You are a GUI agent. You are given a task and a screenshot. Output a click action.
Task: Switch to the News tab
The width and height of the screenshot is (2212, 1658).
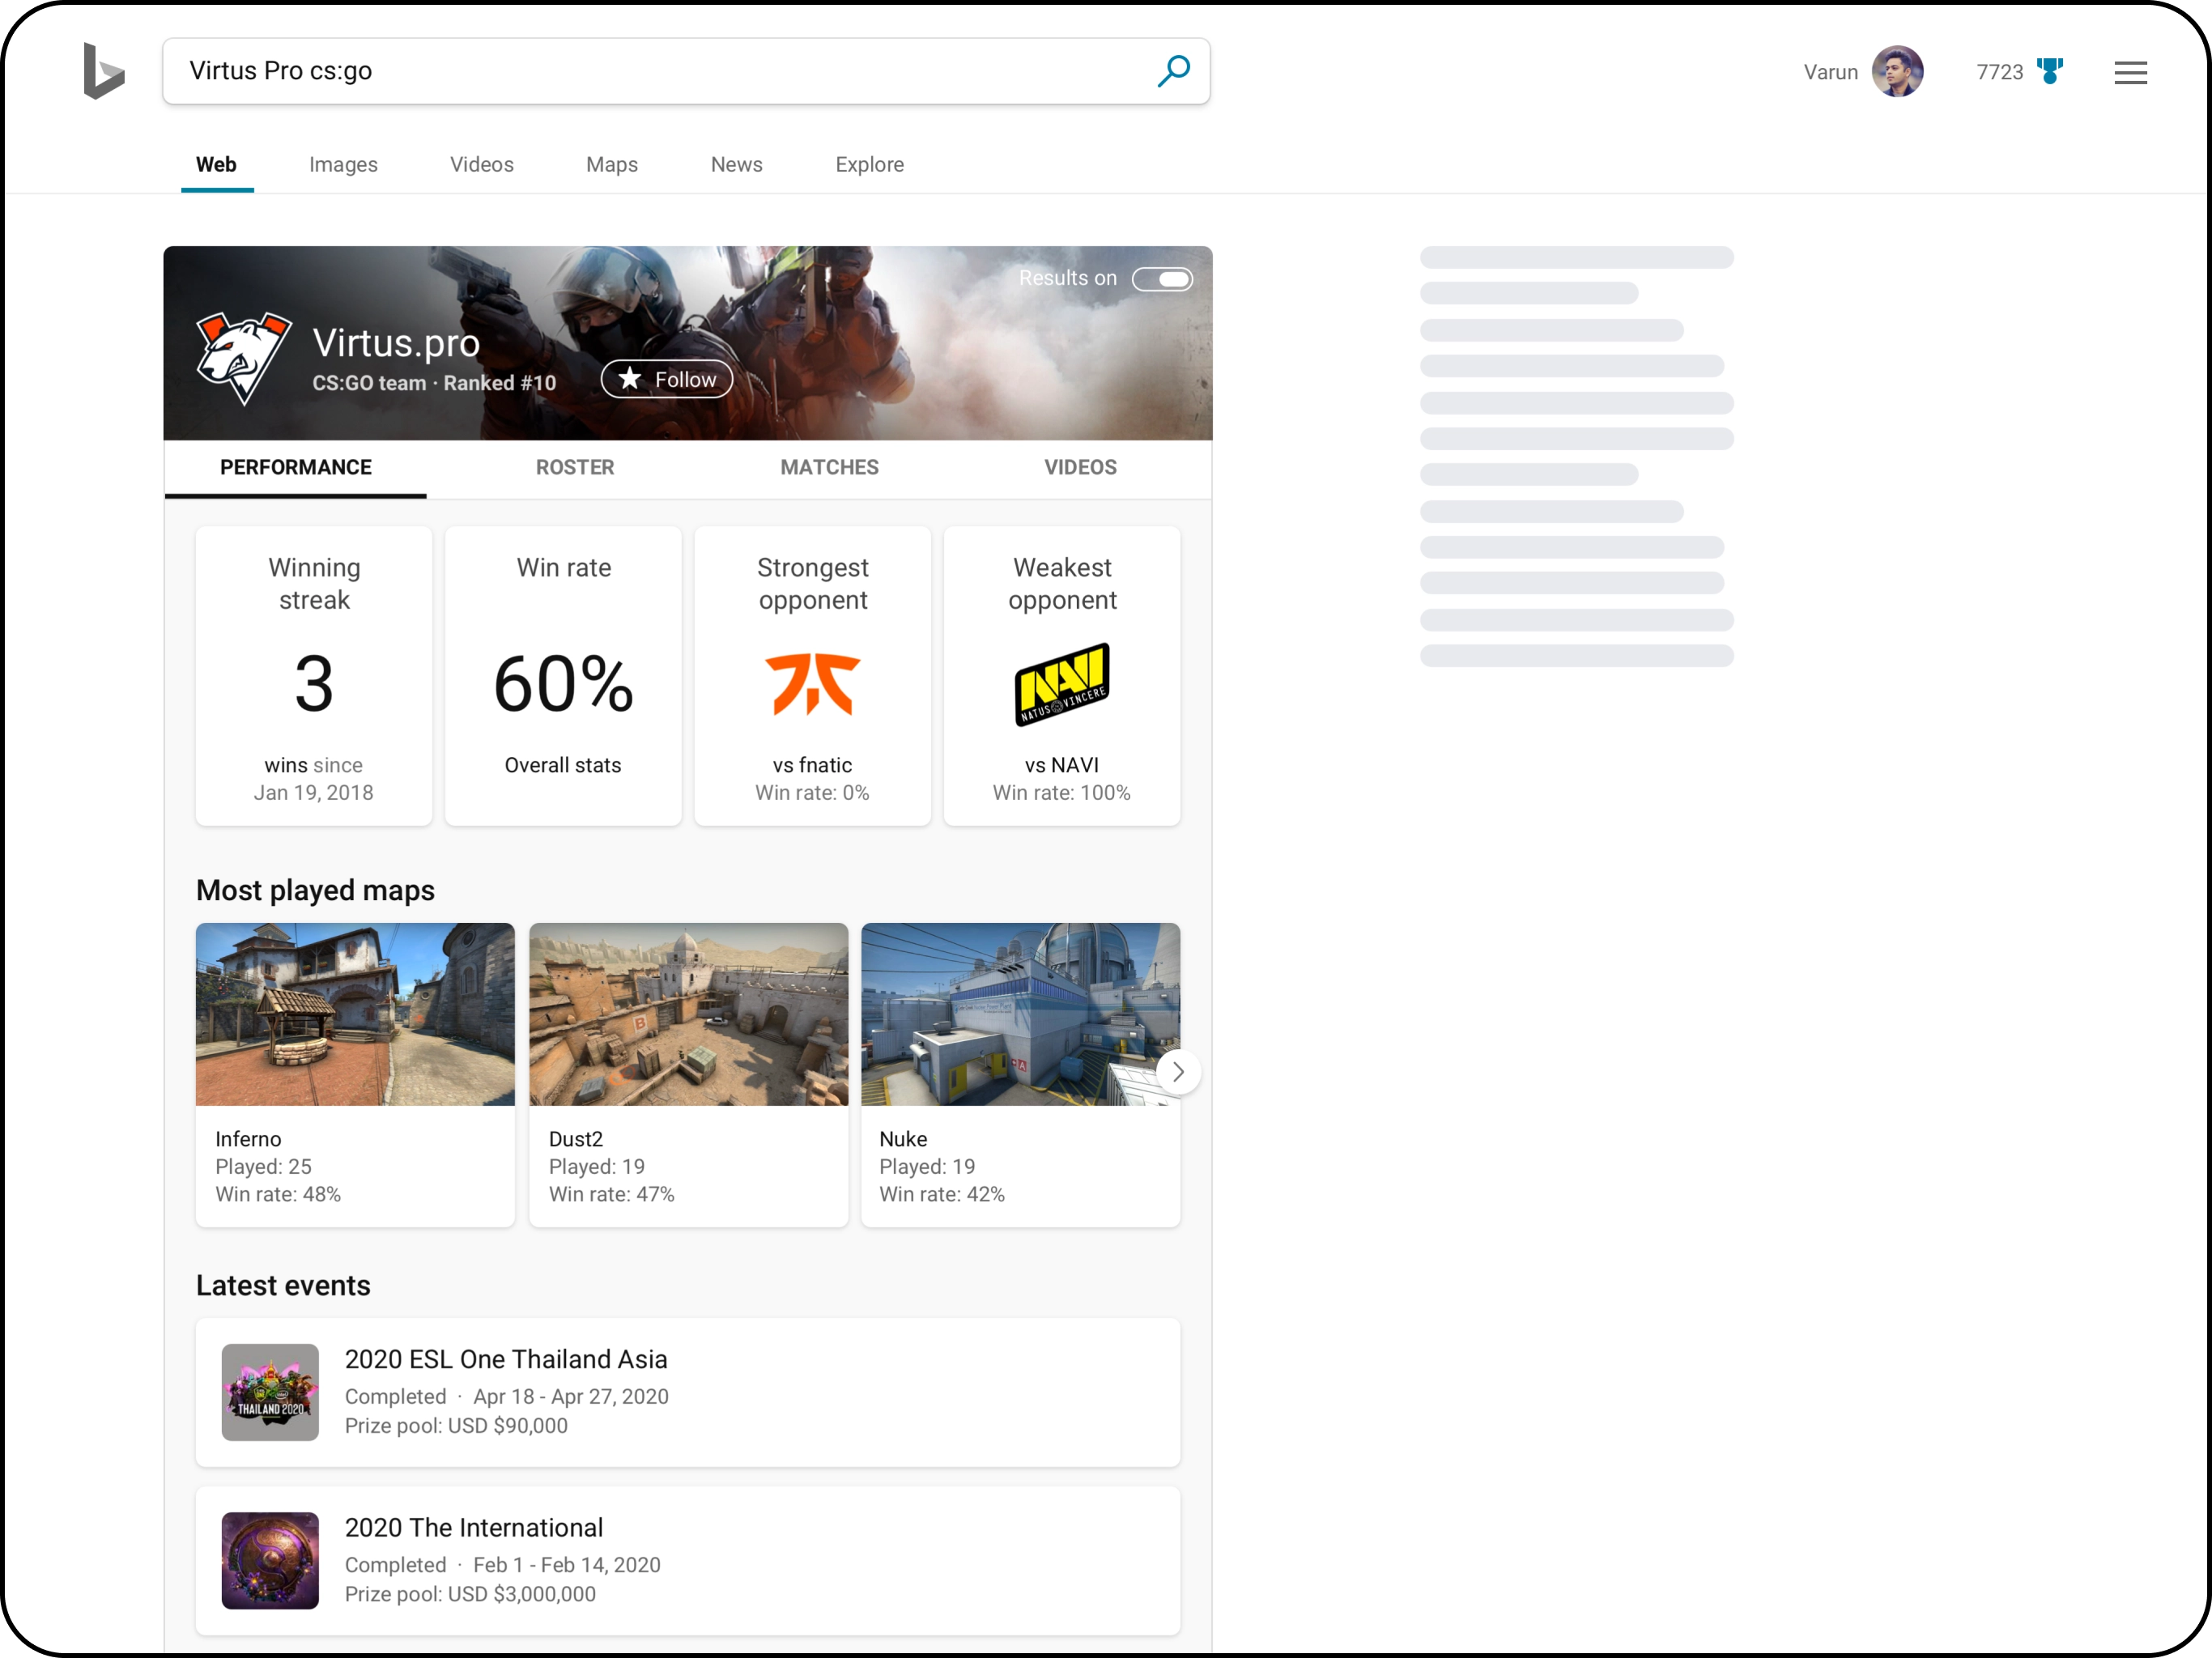point(736,164)
